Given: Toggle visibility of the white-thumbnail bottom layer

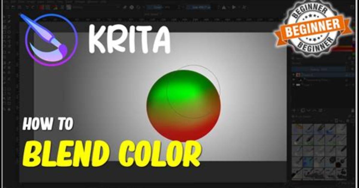Looking at the screenshot, I should (x=294, y=85).
